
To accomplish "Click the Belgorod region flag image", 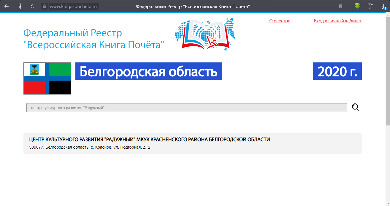I will pyautogui.click(x=47, y=78).
